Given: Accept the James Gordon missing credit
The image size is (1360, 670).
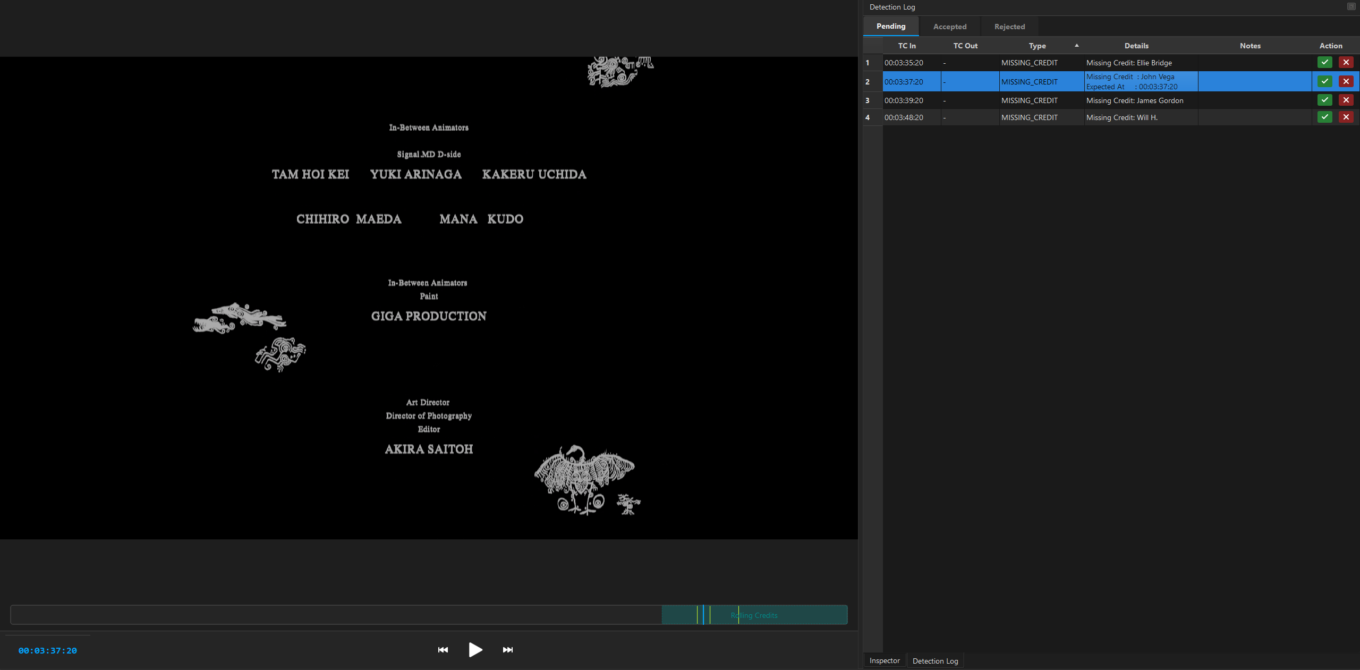Looking at the screenshot, I should pos(1324,100).
